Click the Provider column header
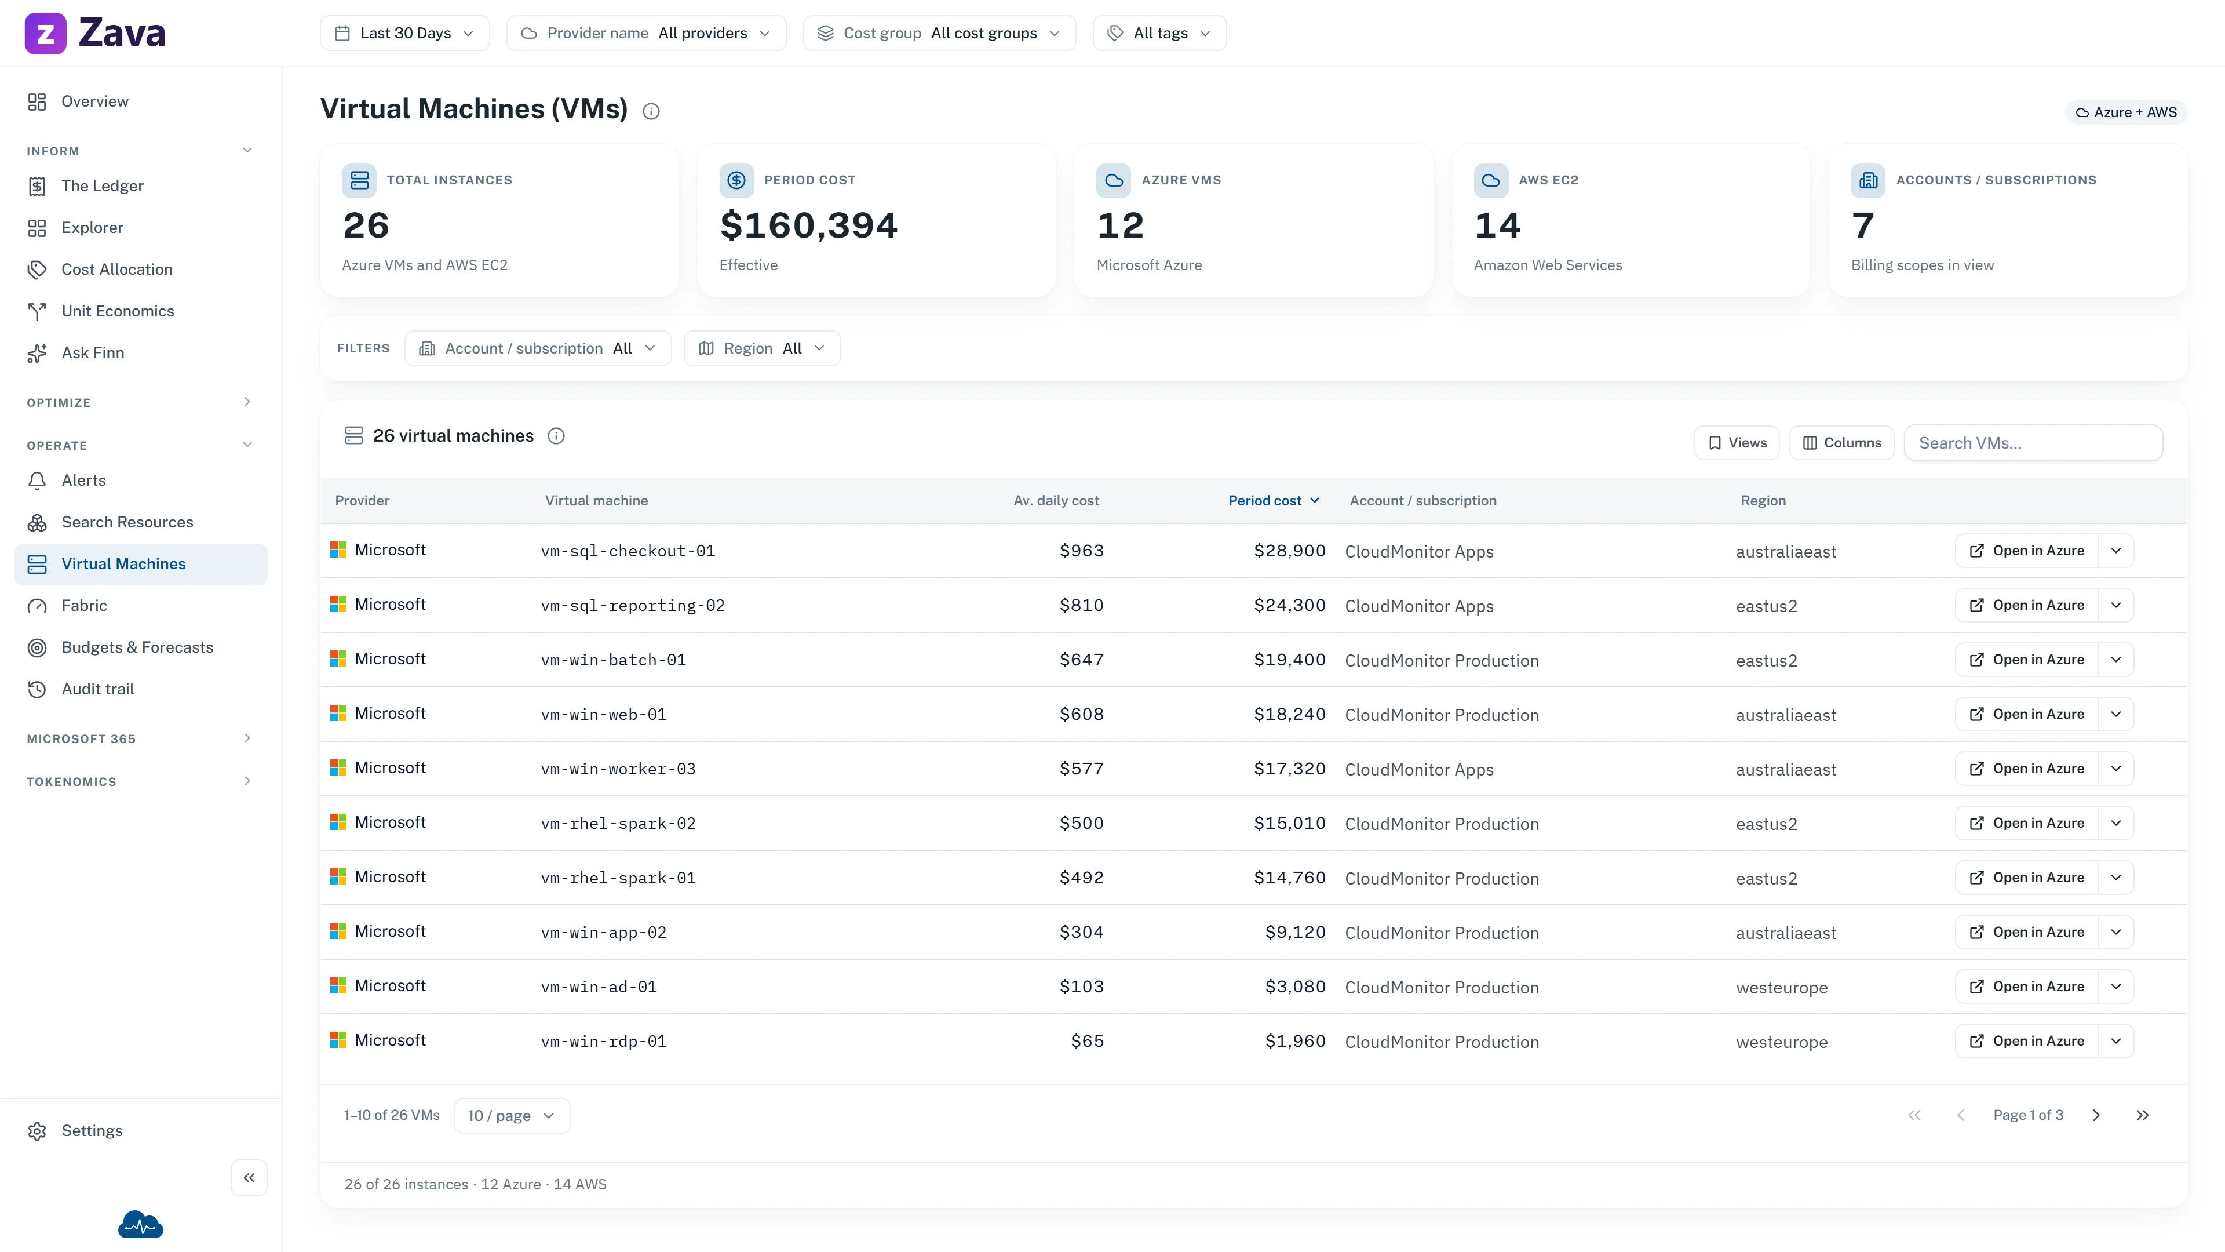2225x1252 pixels. 362,501
